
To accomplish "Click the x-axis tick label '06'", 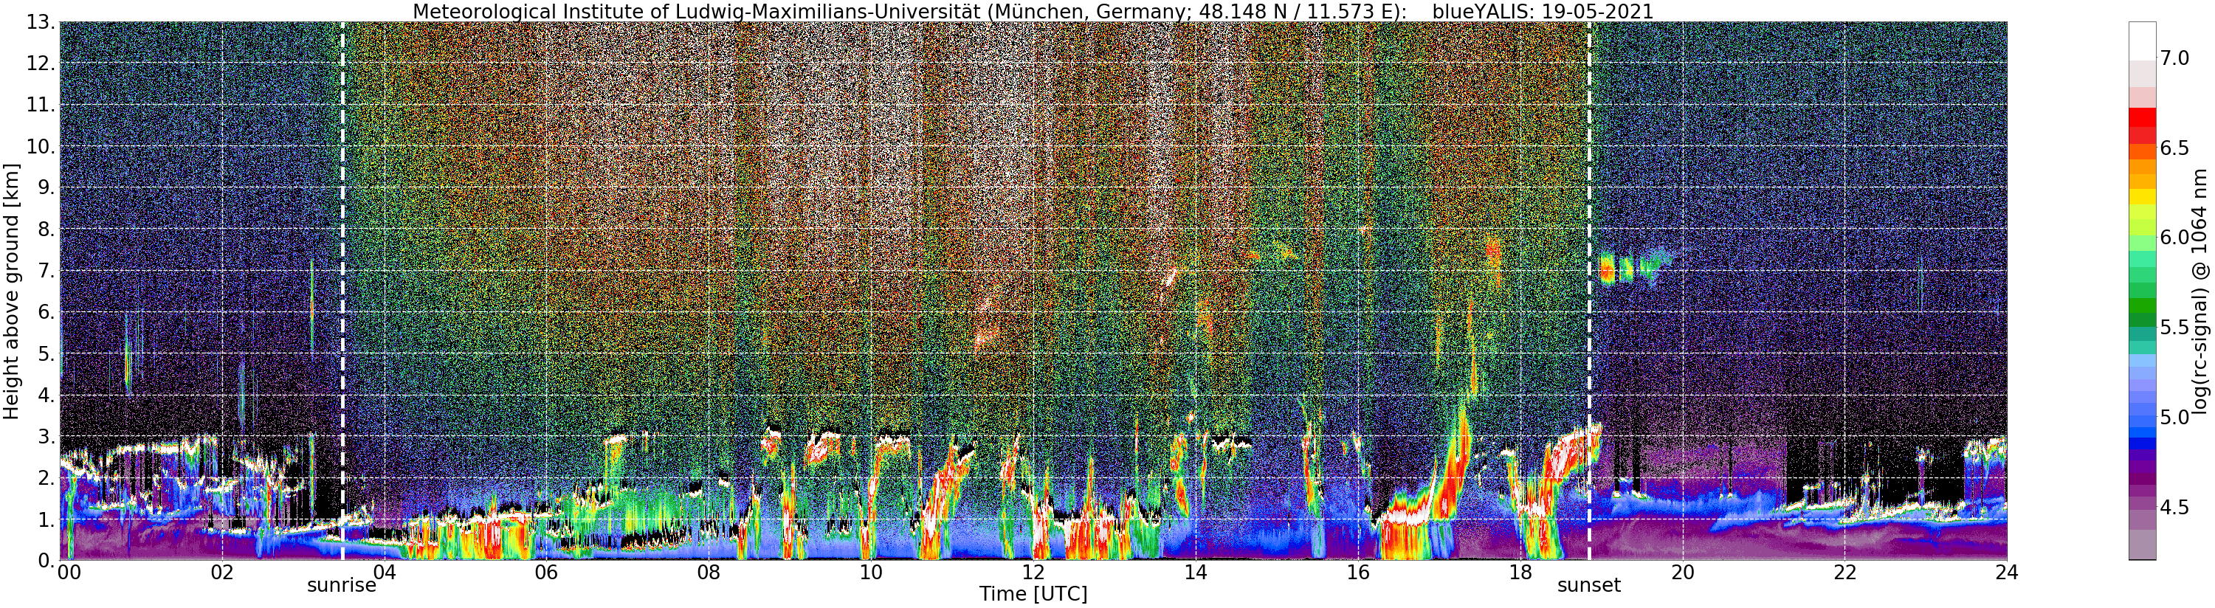I will [x=546, y=572].
